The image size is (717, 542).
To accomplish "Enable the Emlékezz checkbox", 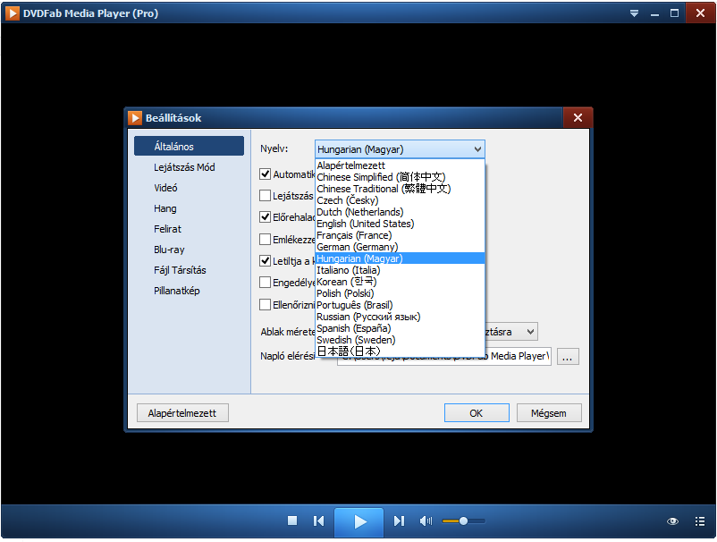I will pos(266,240).
